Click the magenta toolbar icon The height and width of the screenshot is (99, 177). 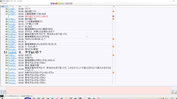pyautogui.click(x=67, y=3)
